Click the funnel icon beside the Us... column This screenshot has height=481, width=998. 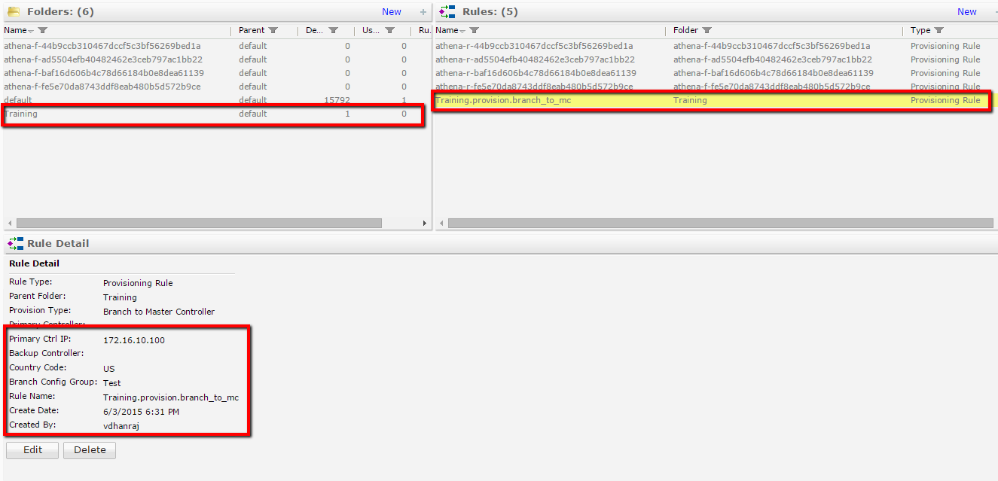click(x=390, y=31)
